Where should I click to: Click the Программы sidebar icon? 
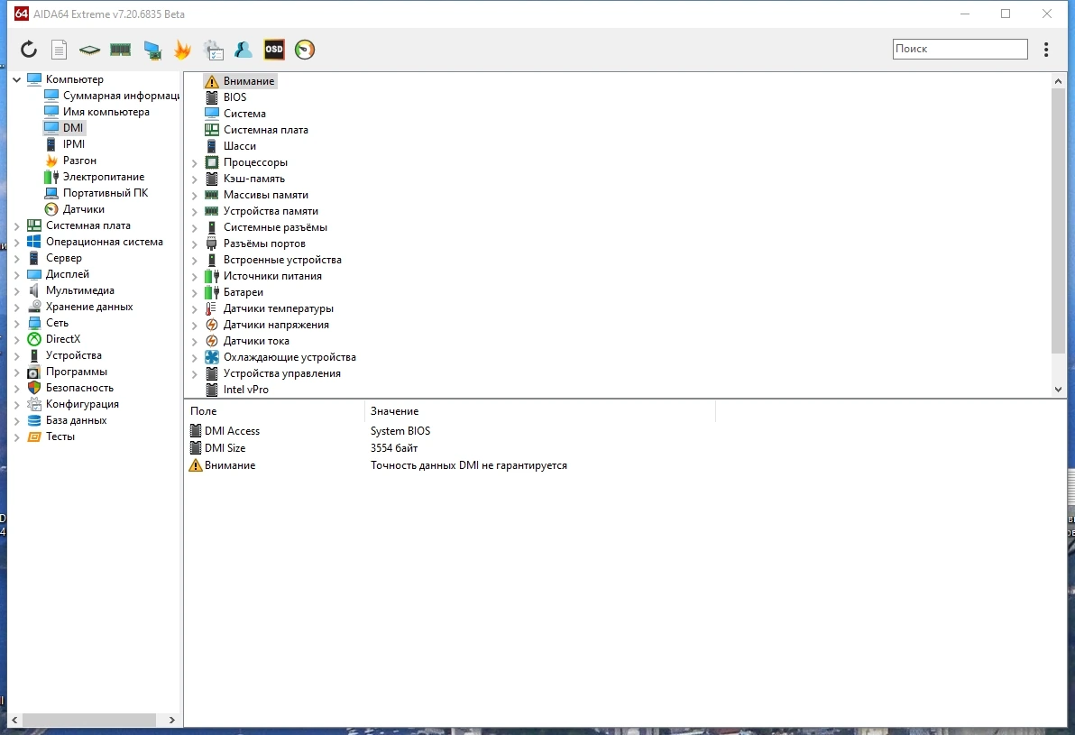click(x=34, y=372)
